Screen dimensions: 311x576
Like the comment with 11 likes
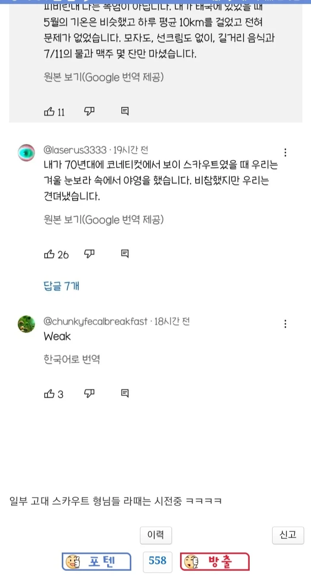49,112
